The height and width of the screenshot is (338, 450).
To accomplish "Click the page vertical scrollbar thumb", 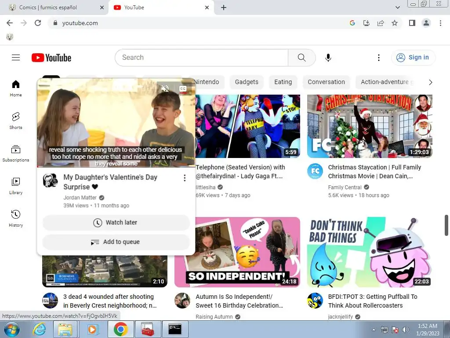I will click(446, 225).
